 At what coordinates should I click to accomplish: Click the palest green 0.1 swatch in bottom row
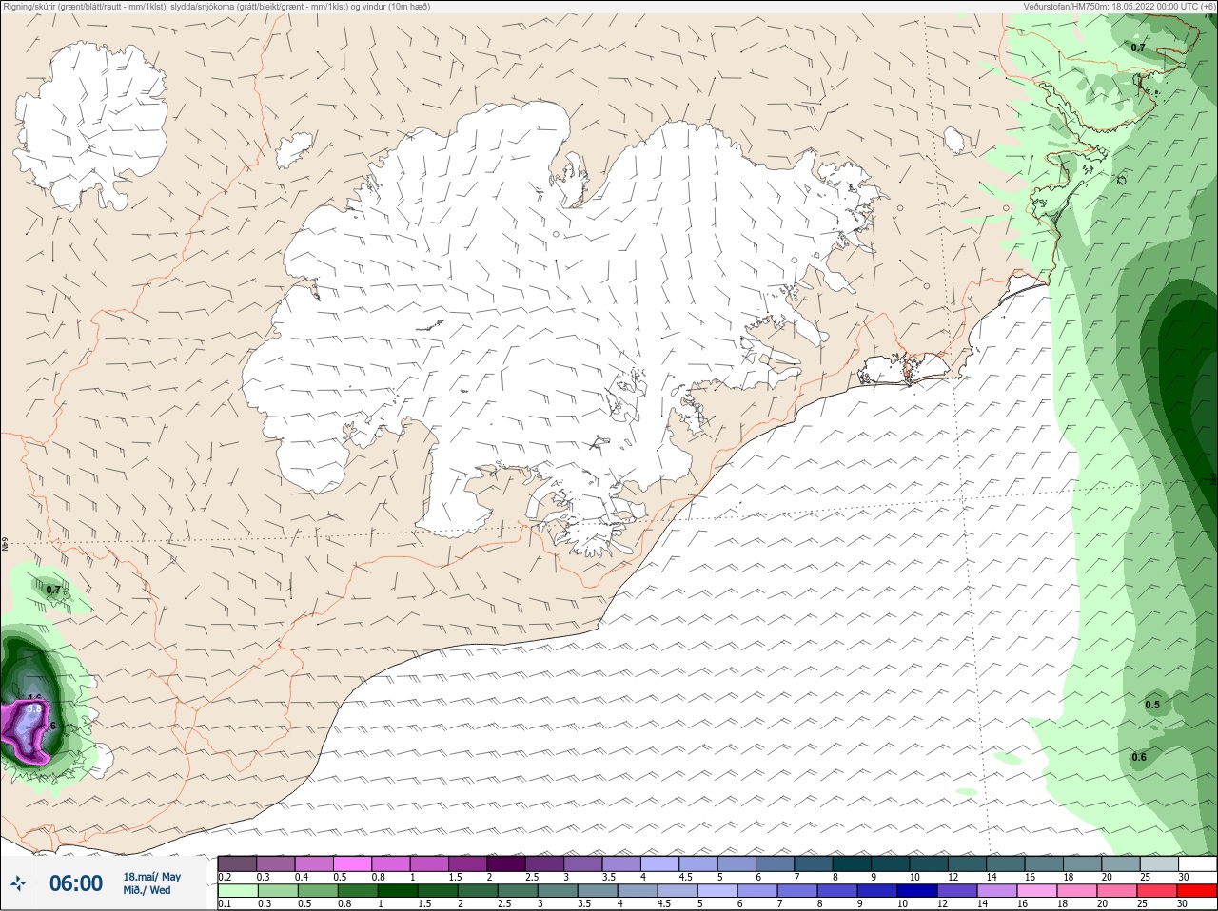[237, 891]
